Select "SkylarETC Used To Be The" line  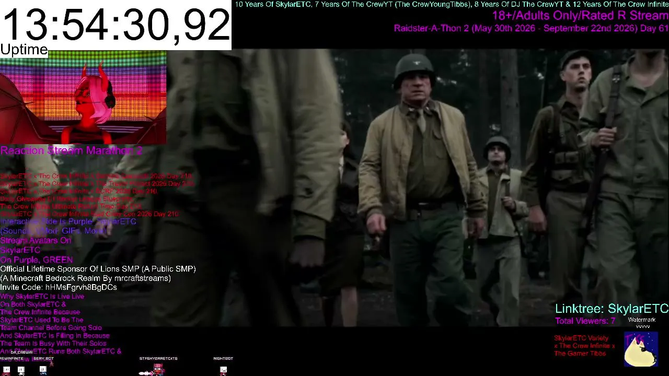point(42,320)
